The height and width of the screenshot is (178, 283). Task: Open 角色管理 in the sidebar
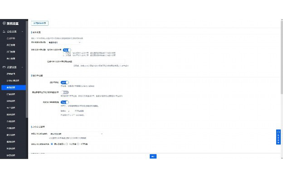point(11,58)
